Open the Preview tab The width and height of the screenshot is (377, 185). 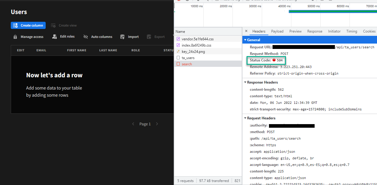click(x=295, y=31)
